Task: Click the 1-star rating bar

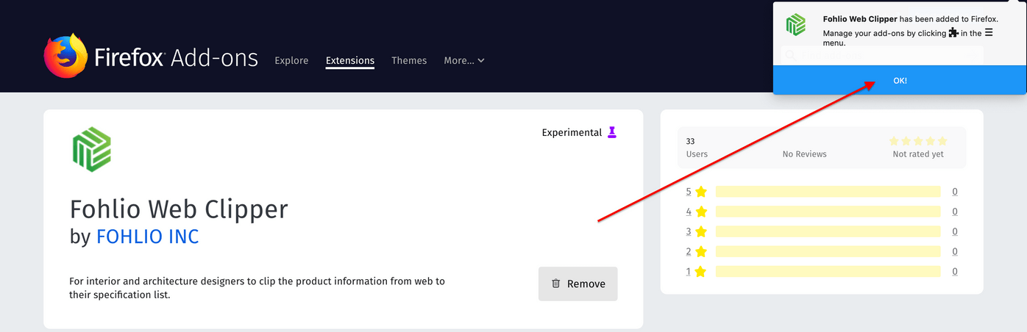Action: [828, 271]
